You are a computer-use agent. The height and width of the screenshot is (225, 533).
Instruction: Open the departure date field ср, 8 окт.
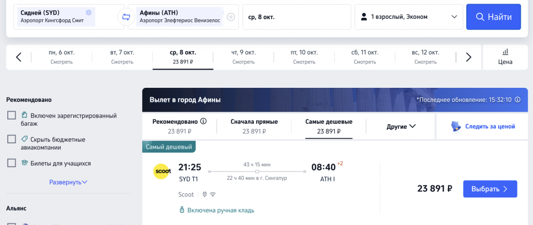[297, 17]
